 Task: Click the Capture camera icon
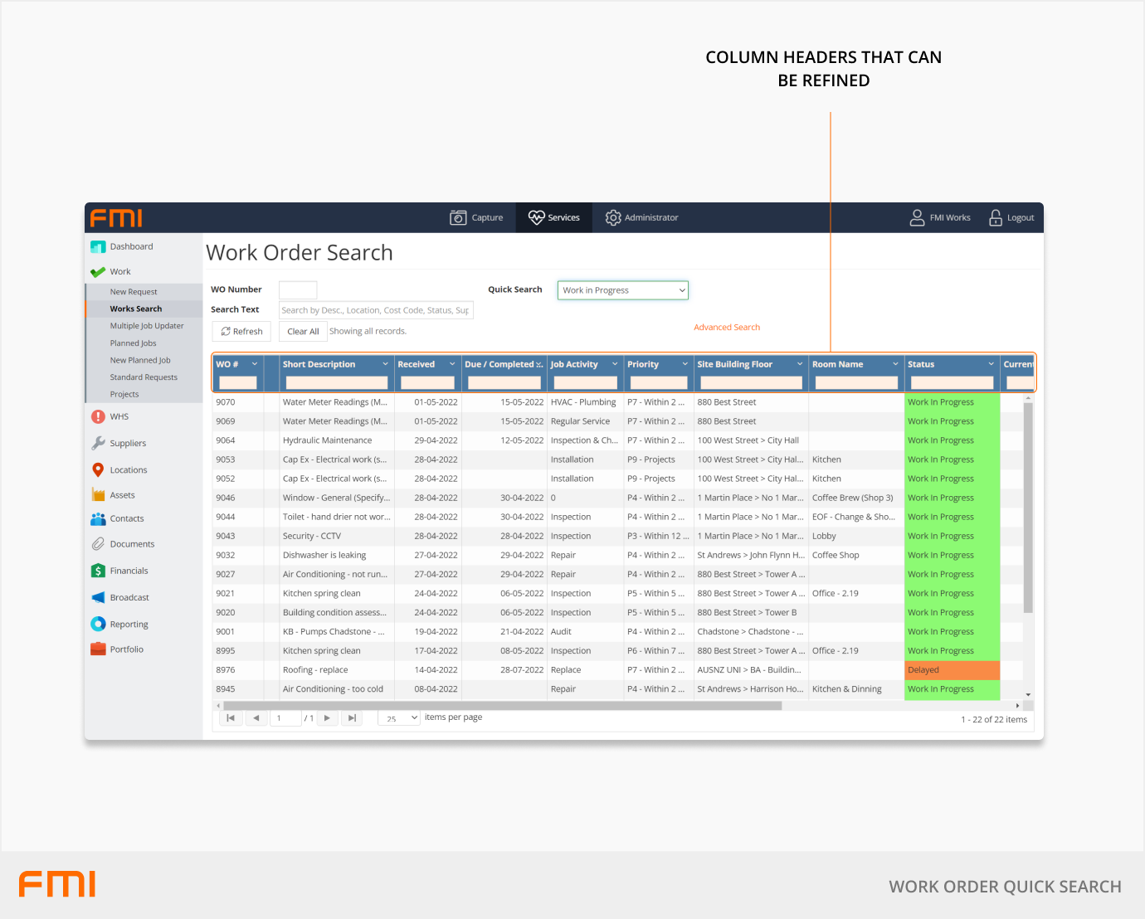458,218
